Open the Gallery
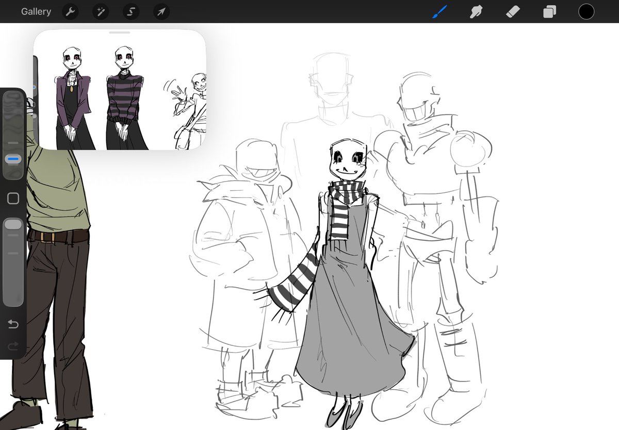The image size is (619, 430). pyautogui.click(x=36, y=11)
